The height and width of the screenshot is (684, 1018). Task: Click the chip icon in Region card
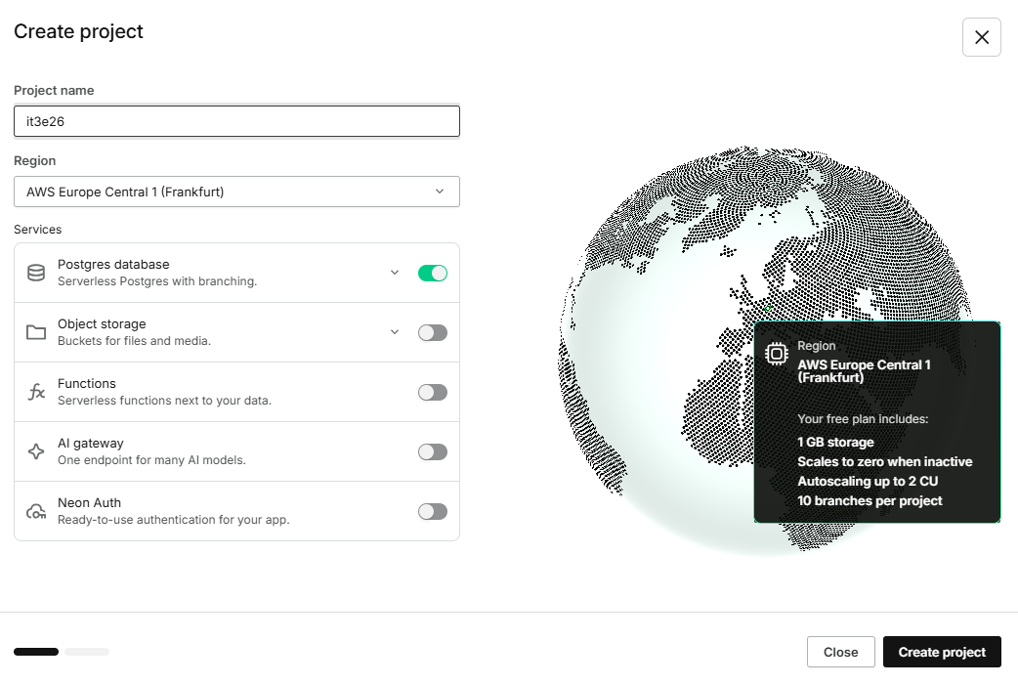click(x=777, y=354)
